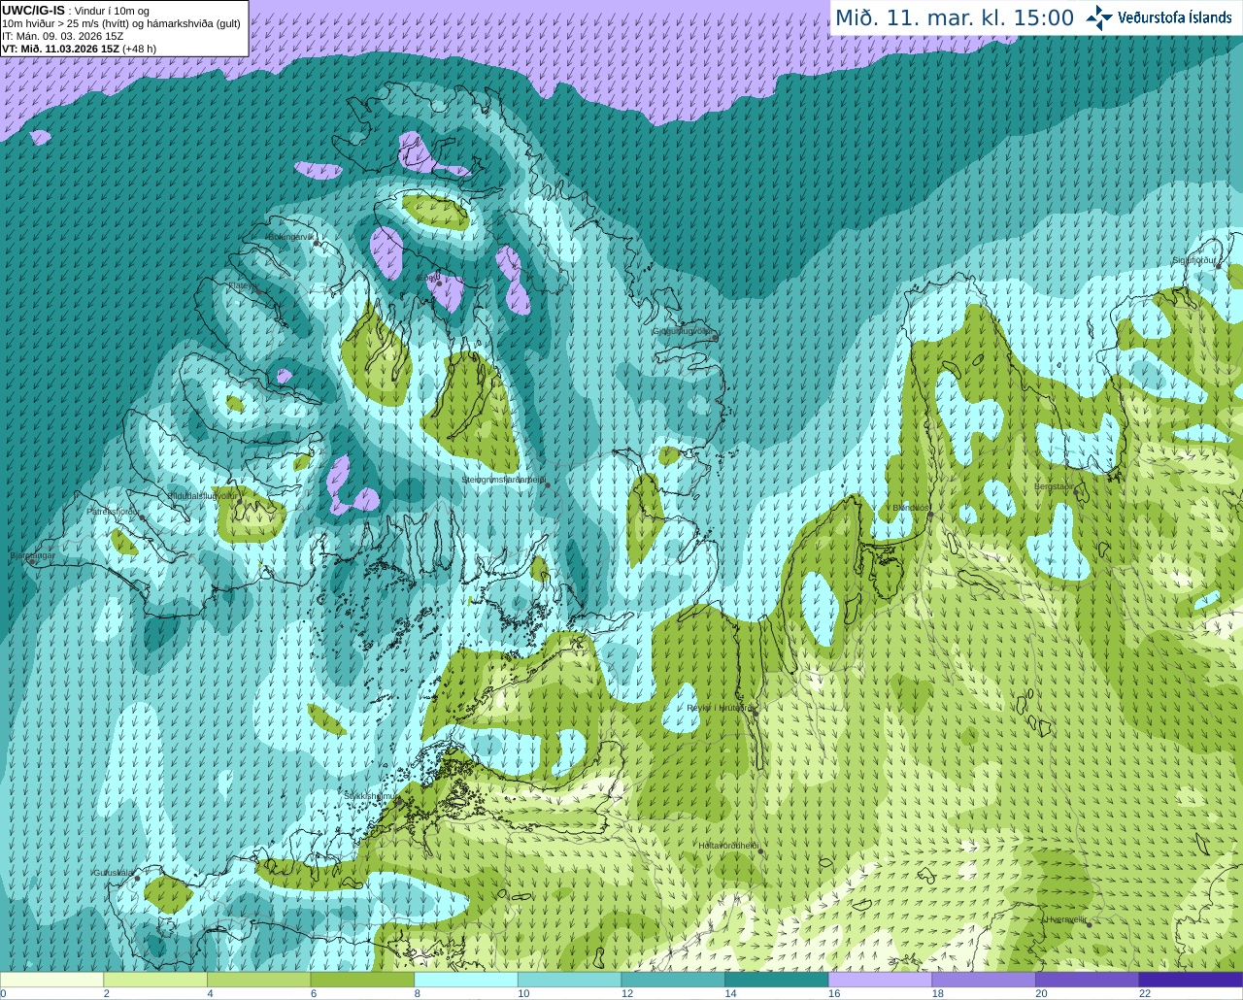The height and width of the screenshot is (1000, 1243).
Task: Select the 20–22 m/s violet legend swatch
Action: (1088, 980)
